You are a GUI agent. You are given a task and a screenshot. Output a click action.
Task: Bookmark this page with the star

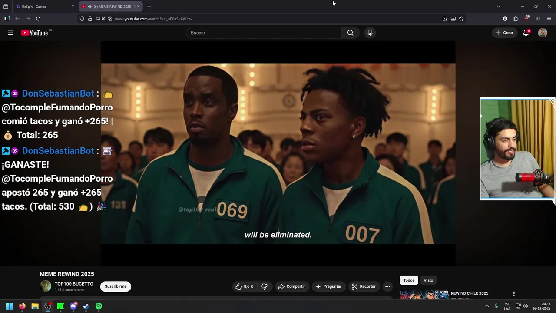[461, 19]
